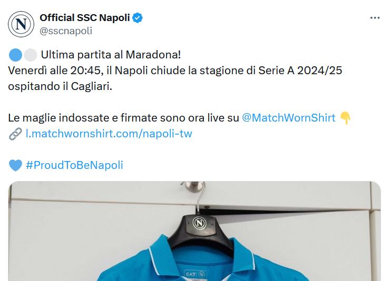Click the blue verified badge

(x=137, y=18)
